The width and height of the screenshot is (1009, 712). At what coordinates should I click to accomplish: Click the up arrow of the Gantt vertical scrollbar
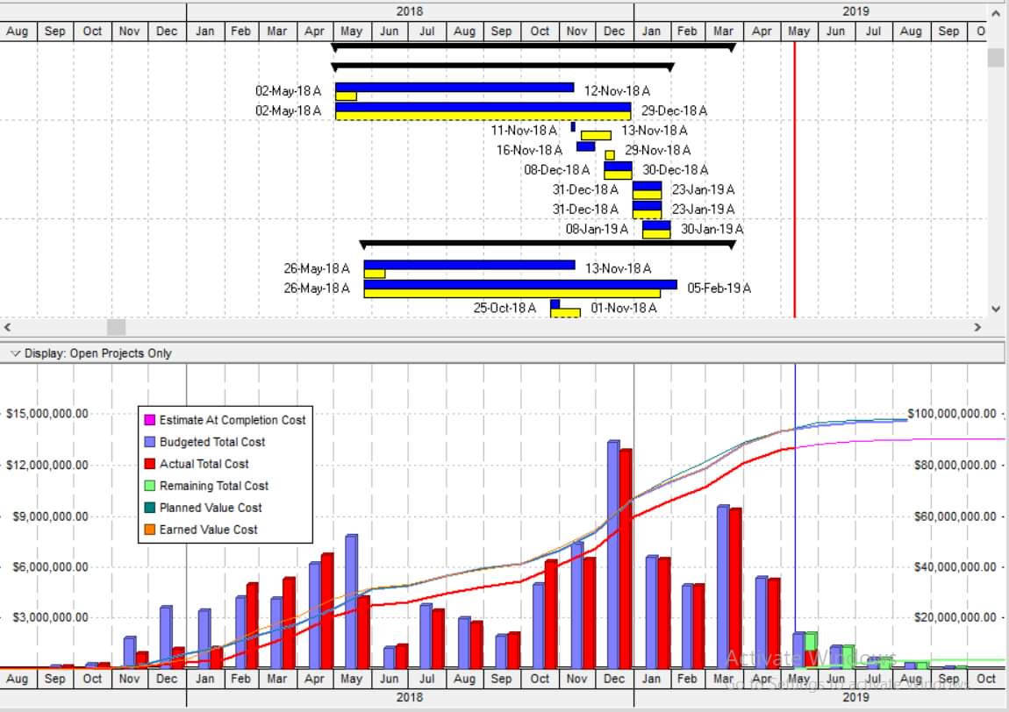click(996, 13)
